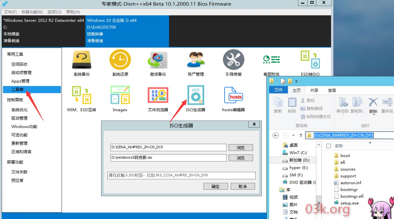This screenshot has height=219, width=394.
Task: Toggle the select-all checkbox beside 名称
Action: pos(328,146)
